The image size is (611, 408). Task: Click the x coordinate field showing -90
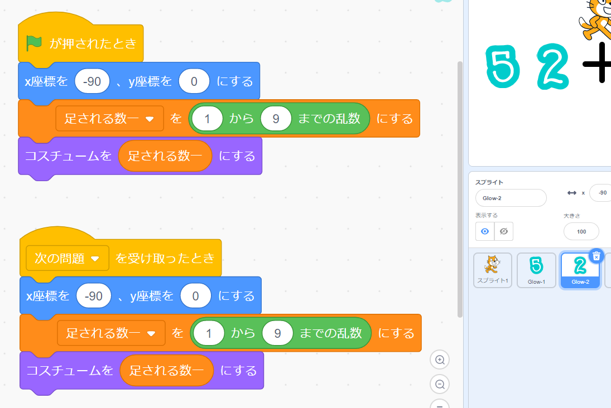click(604, 192)
